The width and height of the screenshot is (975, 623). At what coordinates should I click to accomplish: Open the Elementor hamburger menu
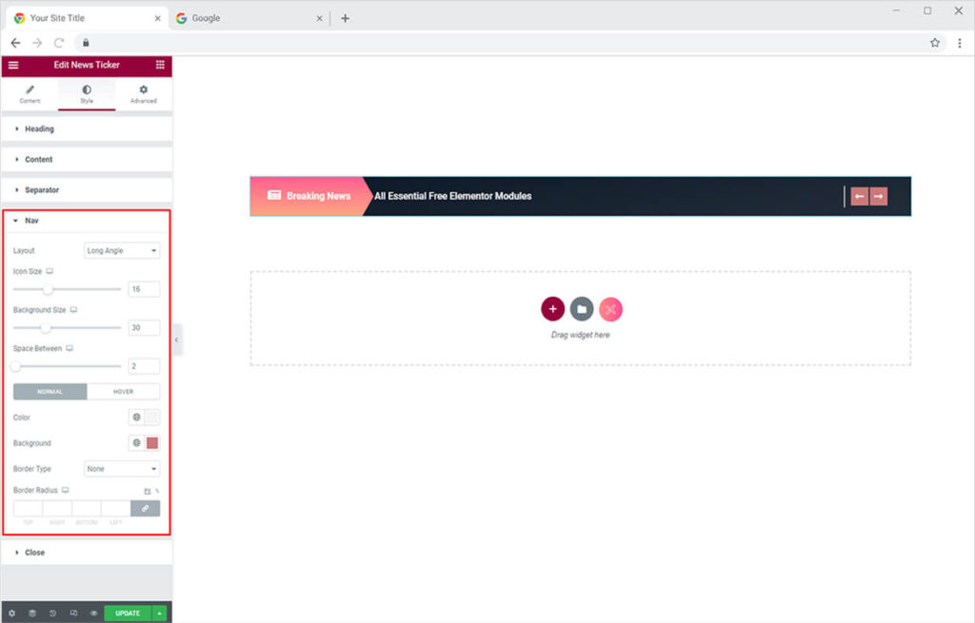pyautogui.click(x=13, y=65)
